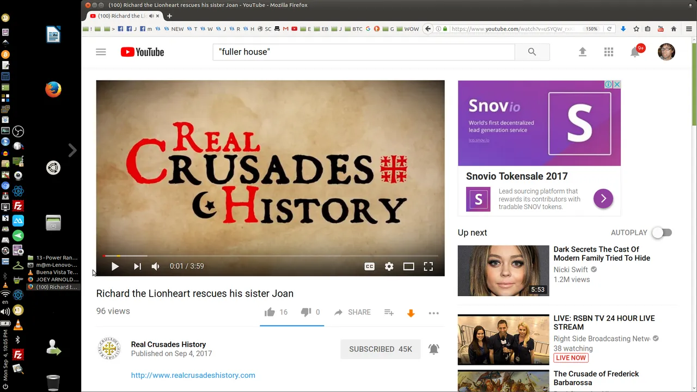Click the Real Crusades History channel avatar
Image resolution: width=697 pixels, height=392 pixels.
point(109,348)
